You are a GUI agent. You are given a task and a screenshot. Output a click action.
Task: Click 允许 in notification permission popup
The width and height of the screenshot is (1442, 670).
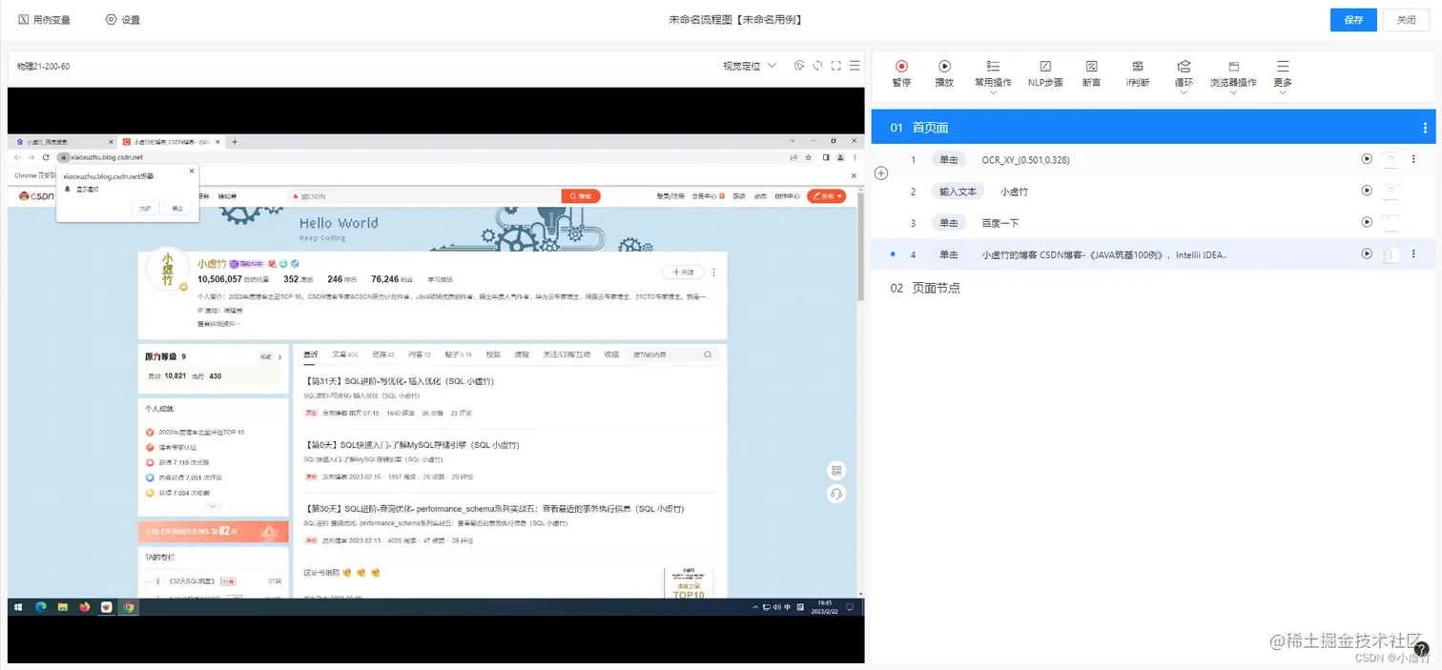[145, 208]
